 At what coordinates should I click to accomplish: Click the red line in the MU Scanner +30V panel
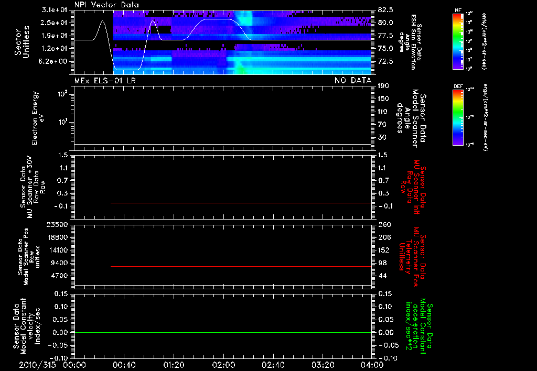(x=241, y=203)
